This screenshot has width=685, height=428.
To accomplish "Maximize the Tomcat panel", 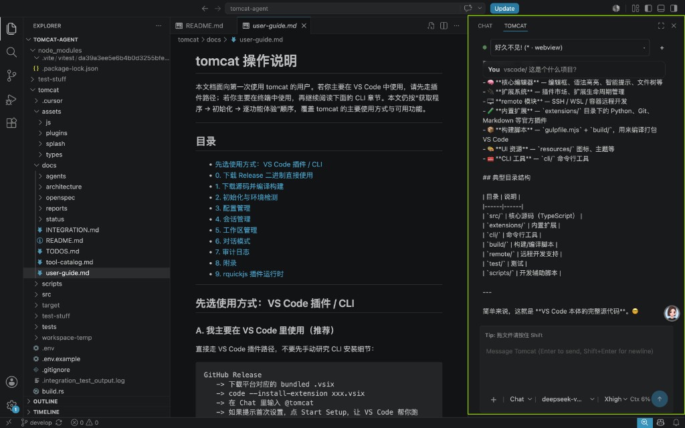I will (x=661, y=26).
